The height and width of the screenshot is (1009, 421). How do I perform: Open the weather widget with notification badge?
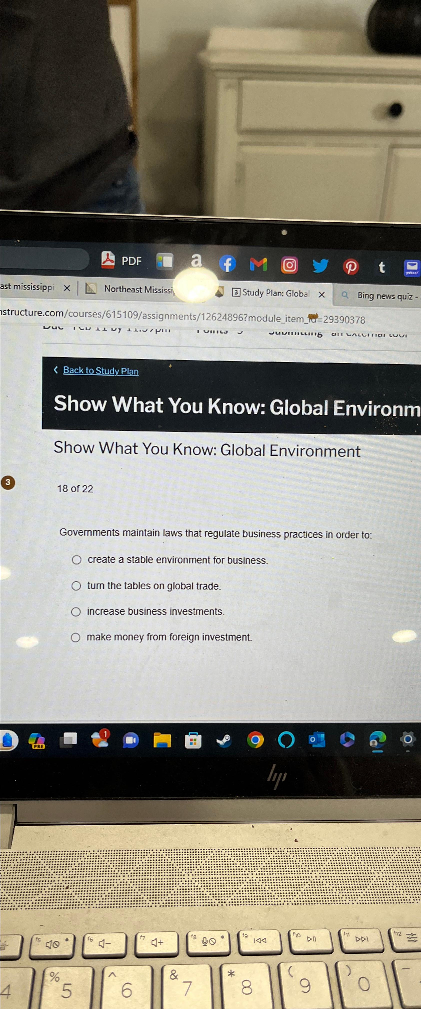(x=100, y=739)
